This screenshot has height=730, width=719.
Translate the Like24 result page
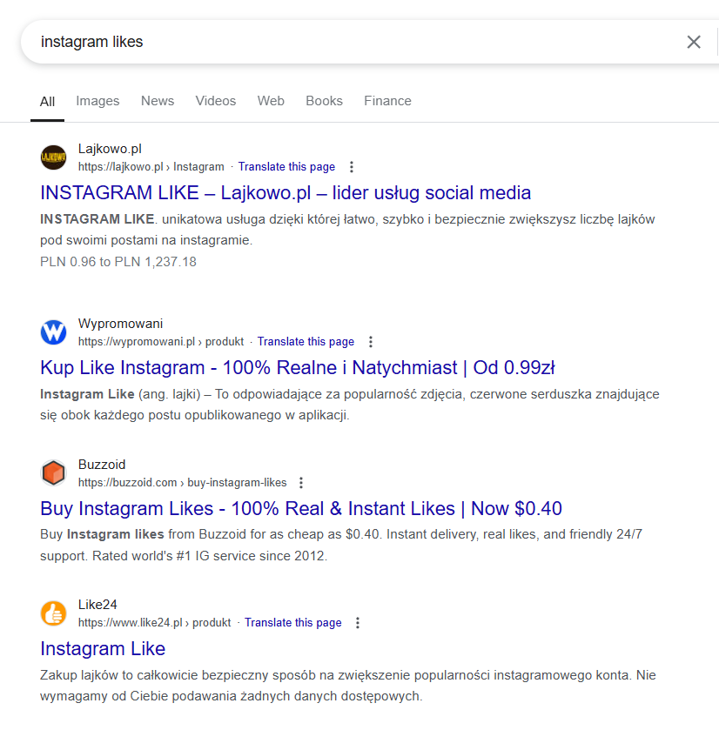pyautogui.click(x=292, y=623)
